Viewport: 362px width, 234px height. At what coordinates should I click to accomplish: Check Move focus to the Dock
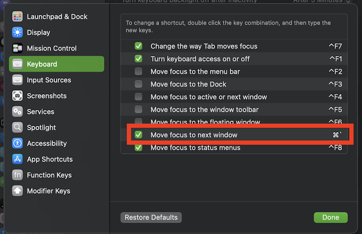tap(138, 84)
